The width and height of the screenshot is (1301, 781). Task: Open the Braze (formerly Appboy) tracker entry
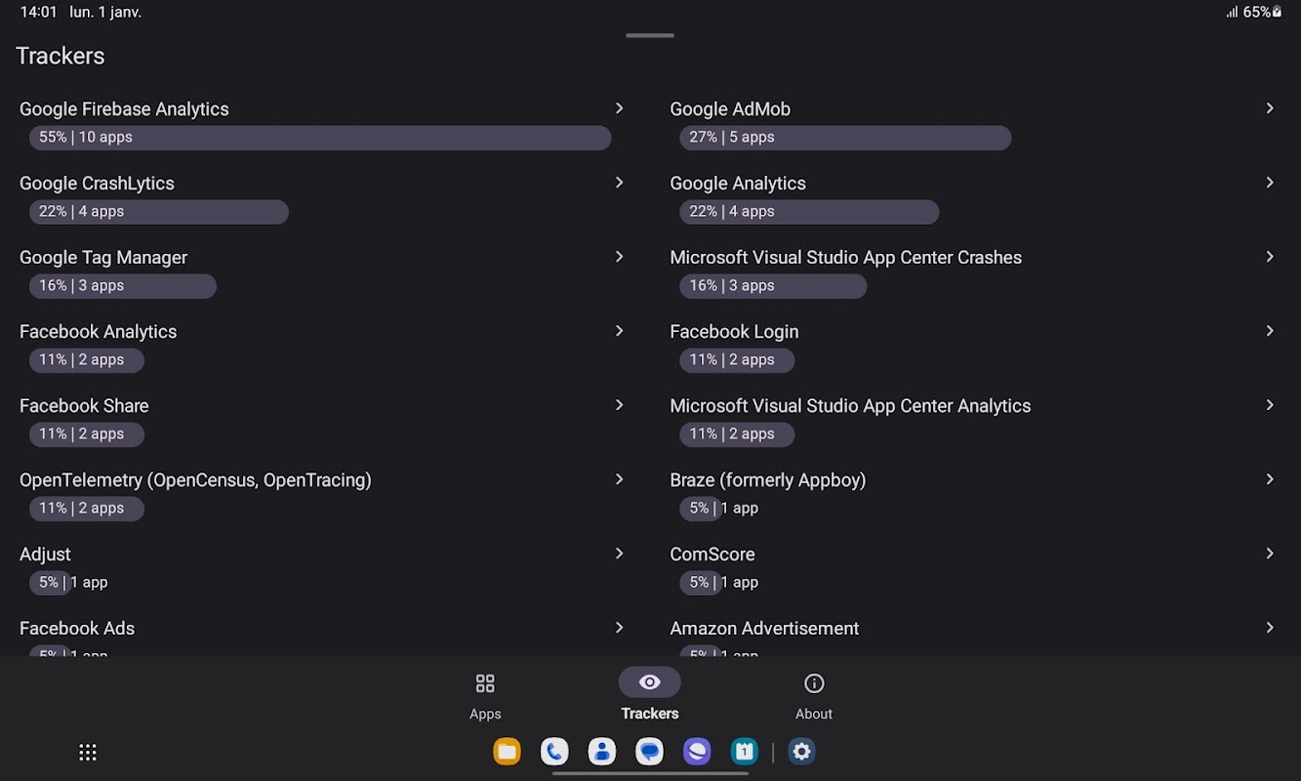pos(767,480)
